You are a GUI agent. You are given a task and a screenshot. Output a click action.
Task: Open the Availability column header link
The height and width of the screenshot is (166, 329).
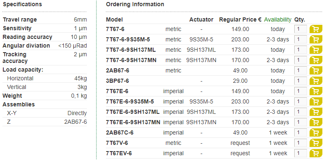point(278,19)
